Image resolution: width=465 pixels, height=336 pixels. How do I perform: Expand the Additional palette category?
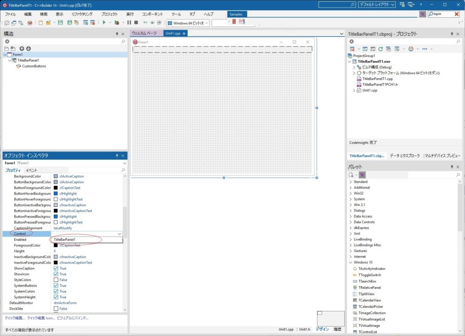coord(351,188)
